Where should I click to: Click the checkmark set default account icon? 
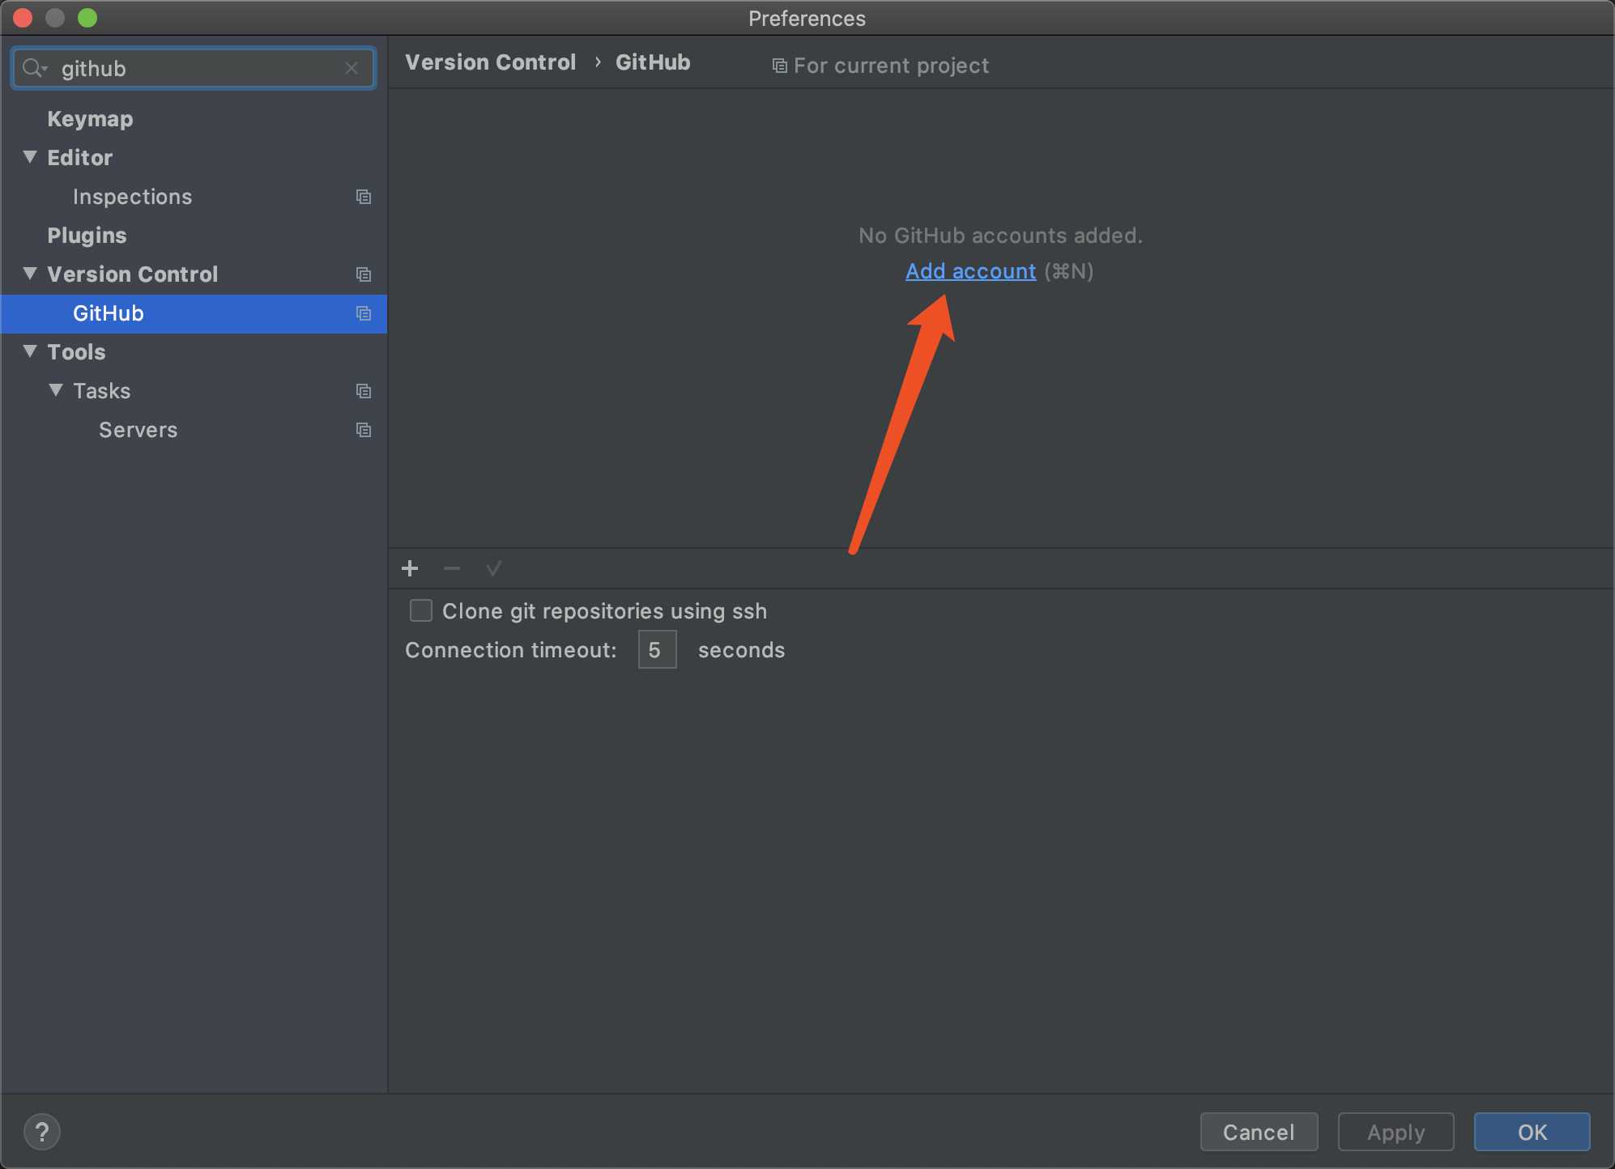(x=494, y=568)
